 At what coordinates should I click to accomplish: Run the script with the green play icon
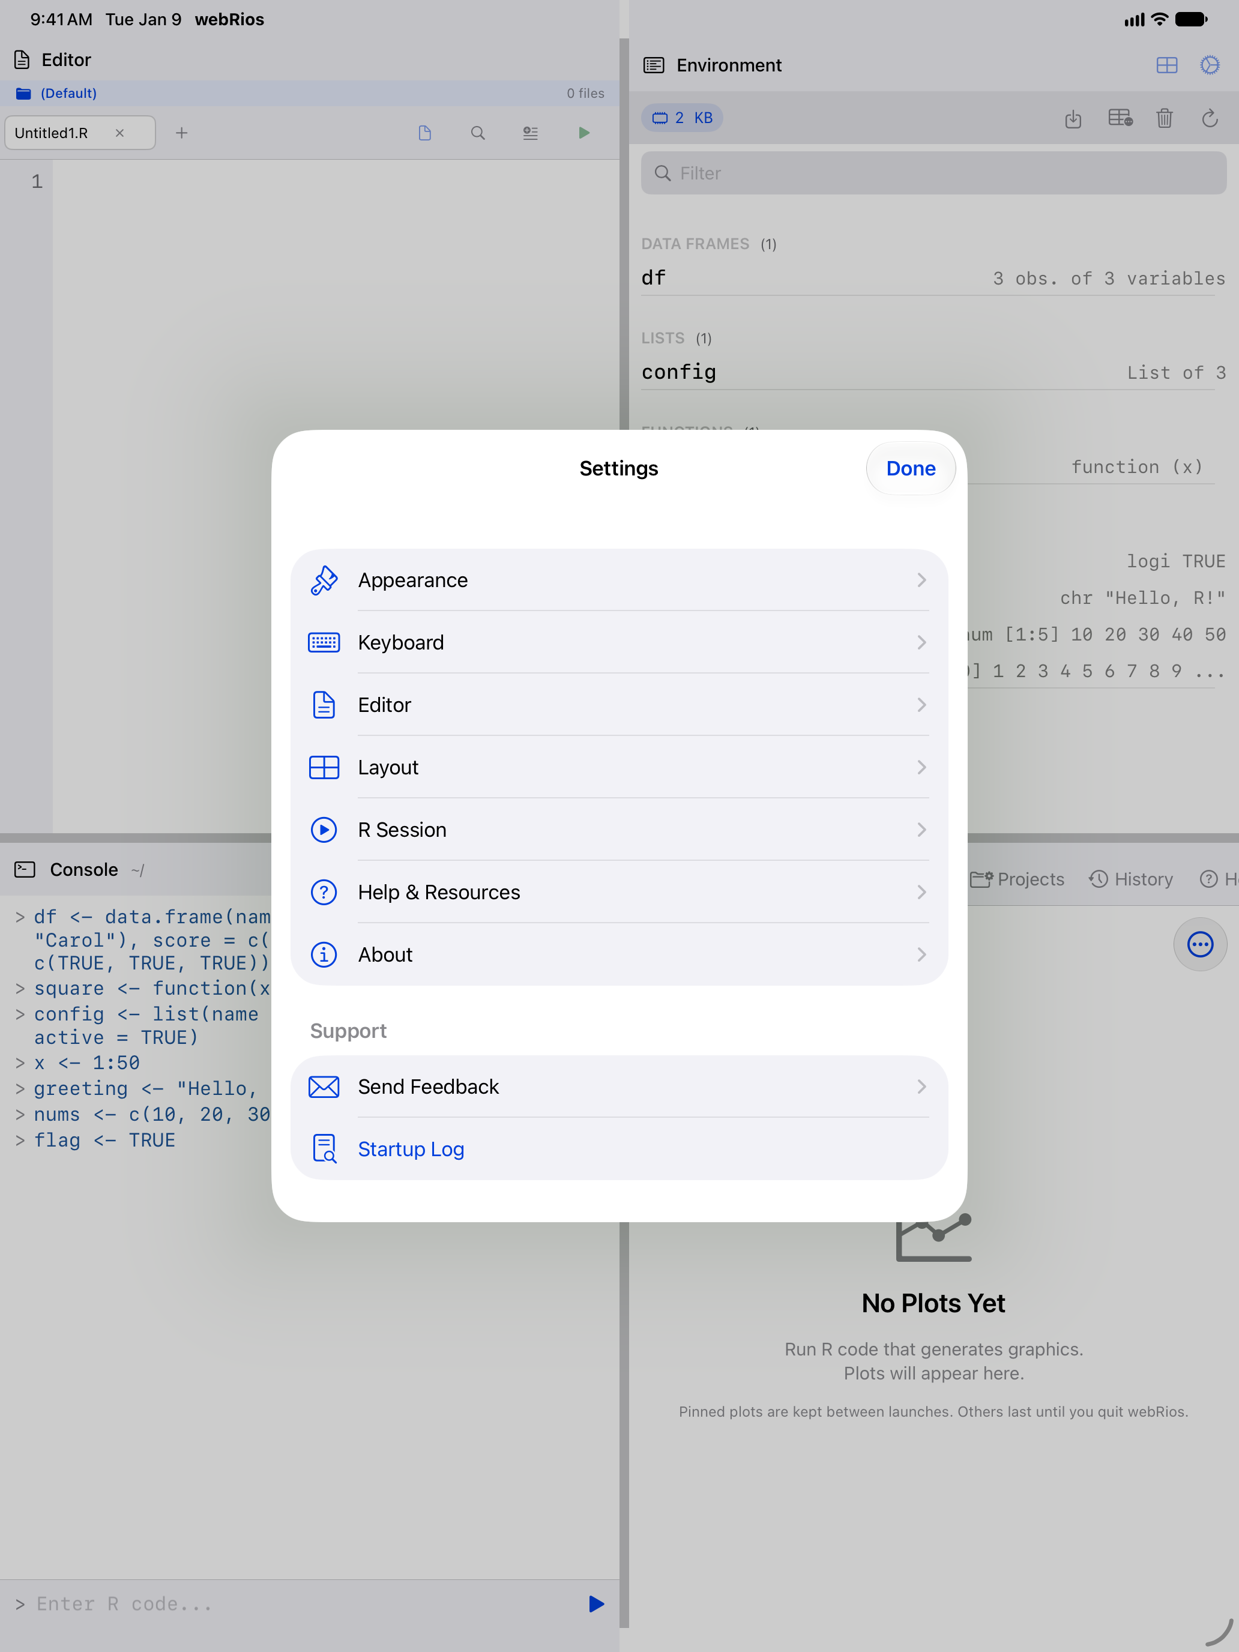(x=584, y=133)
